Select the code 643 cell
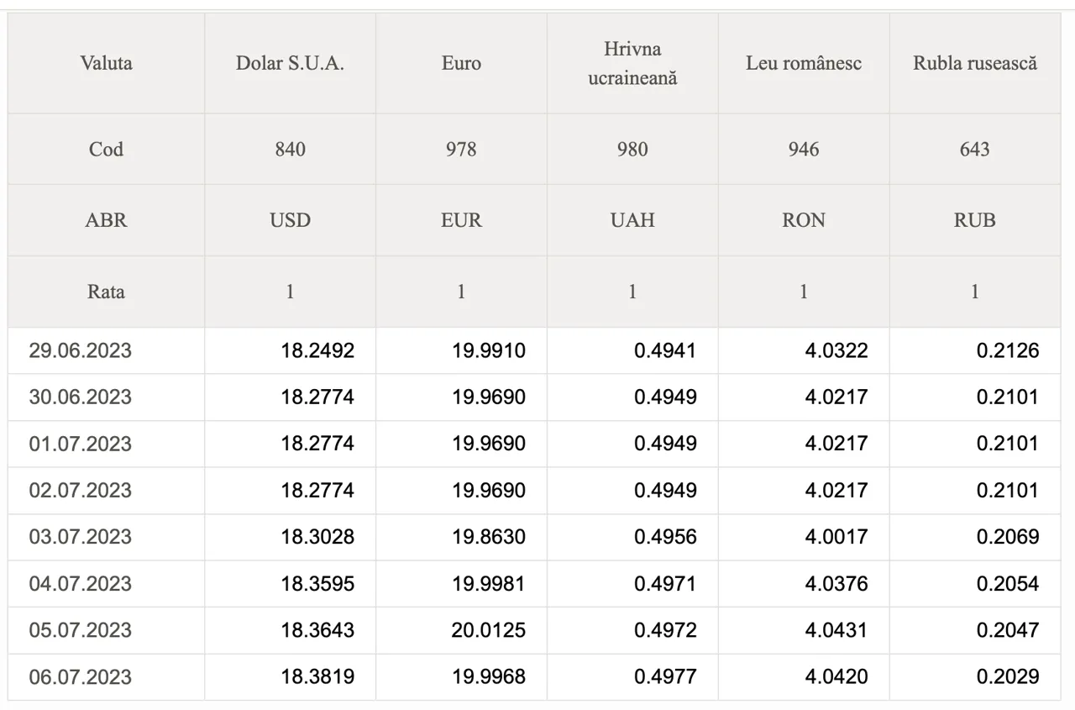Screen dimensions: 1075x710 [975, 149]
